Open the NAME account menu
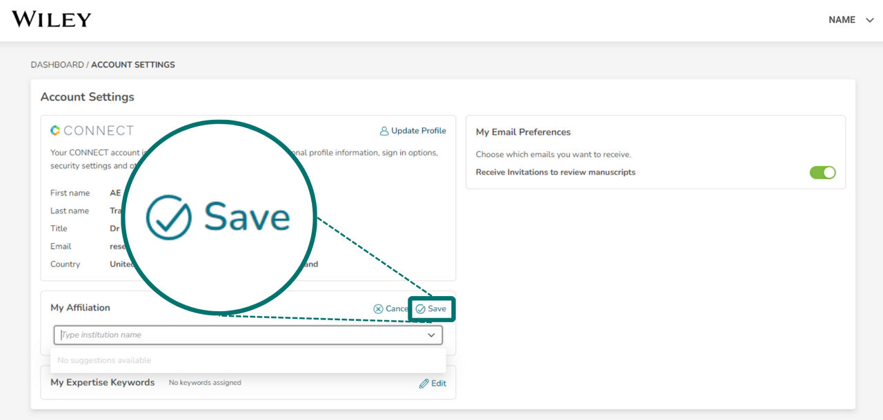 coord(851,20)
